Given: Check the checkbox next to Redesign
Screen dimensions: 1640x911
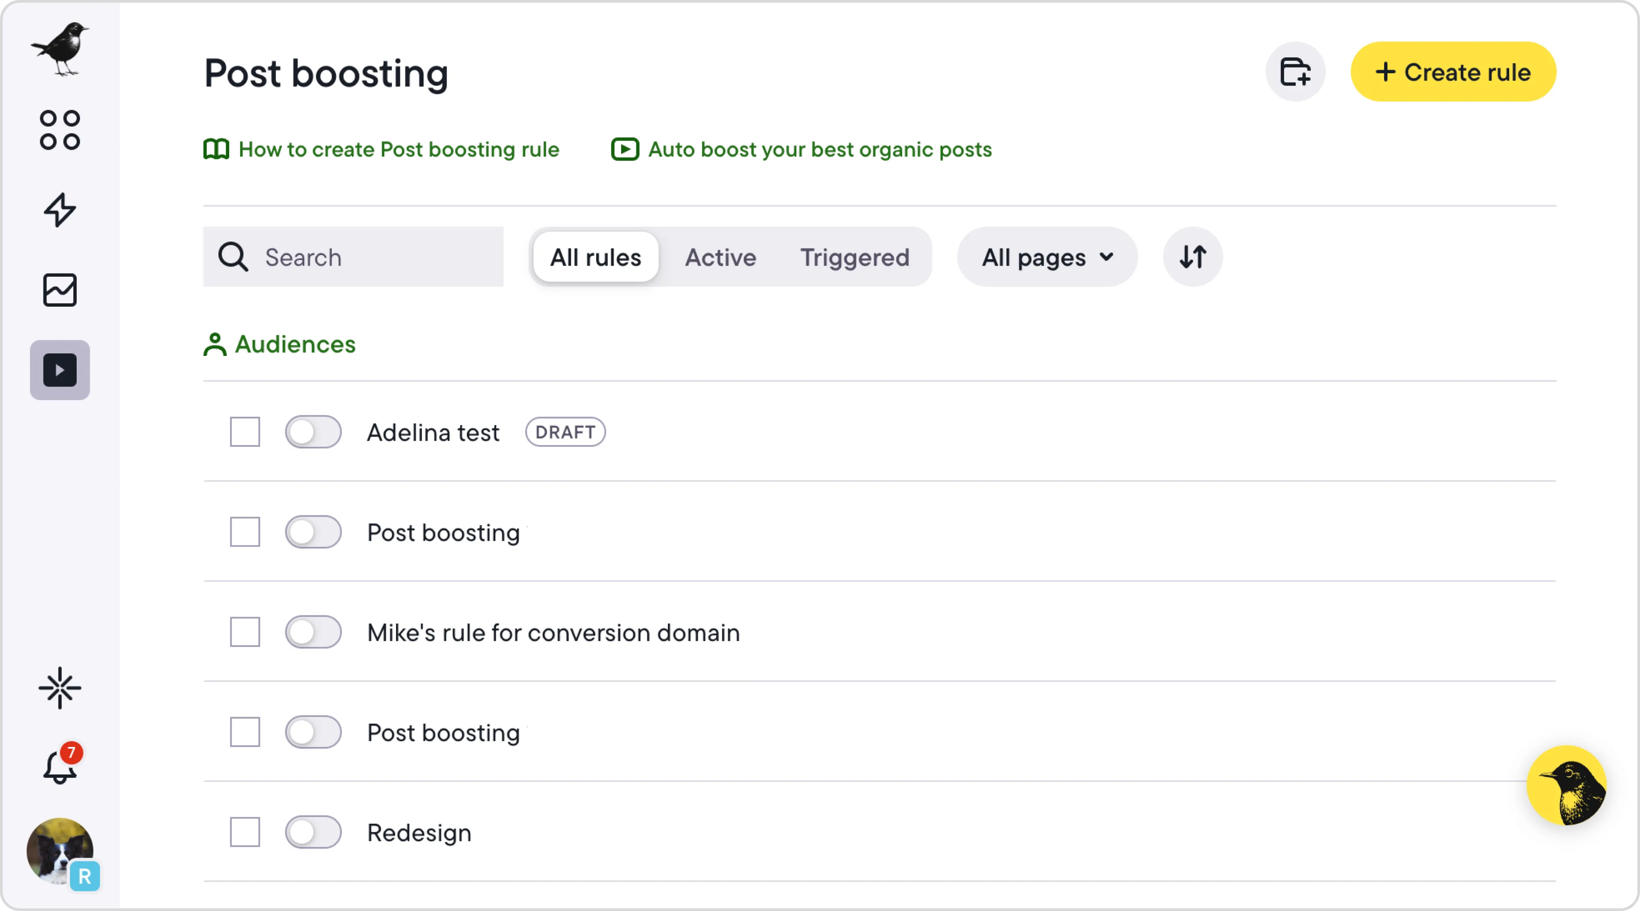Looking at the screenshot, I should pyautogui.click(x=245, y=832).
